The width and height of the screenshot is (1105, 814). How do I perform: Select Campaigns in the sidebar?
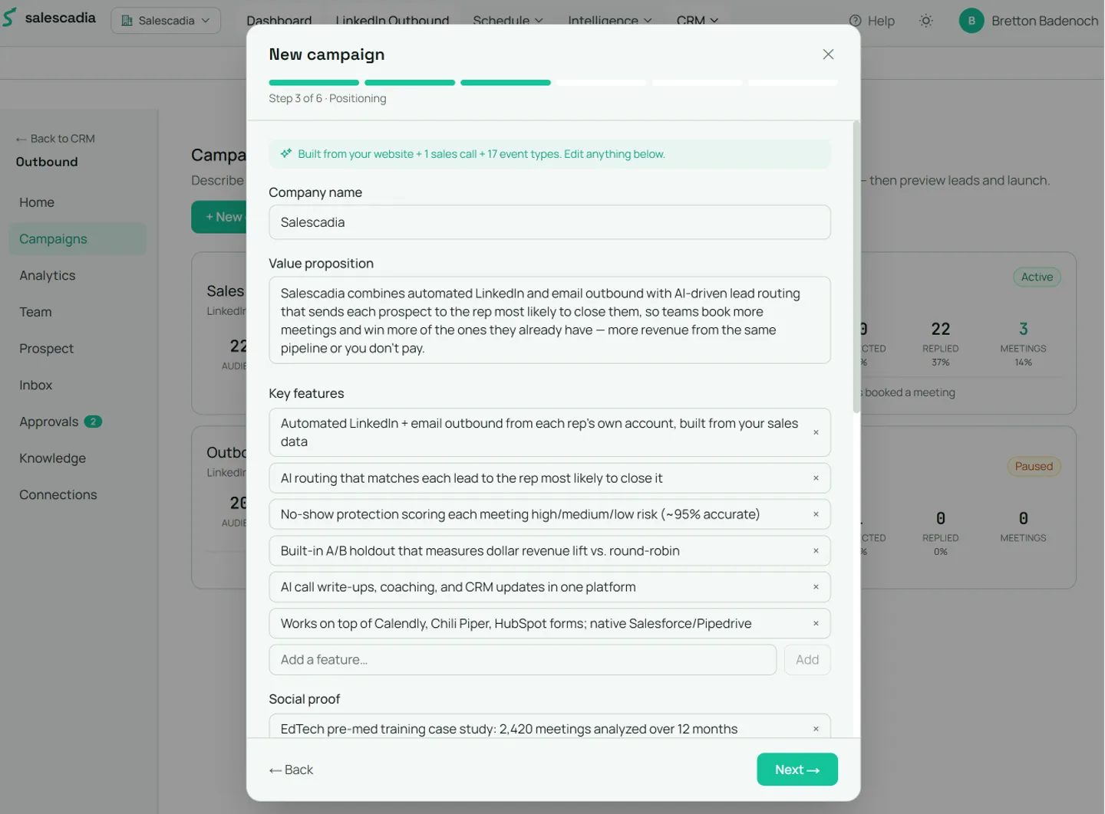pyautogui.click(x=78, y=239)
